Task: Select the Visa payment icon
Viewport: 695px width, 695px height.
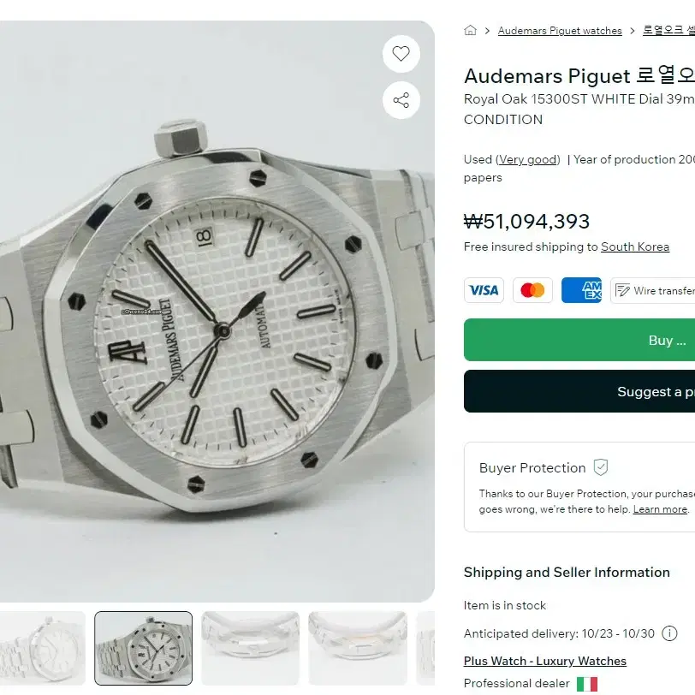Action: (x=484, y=290)
